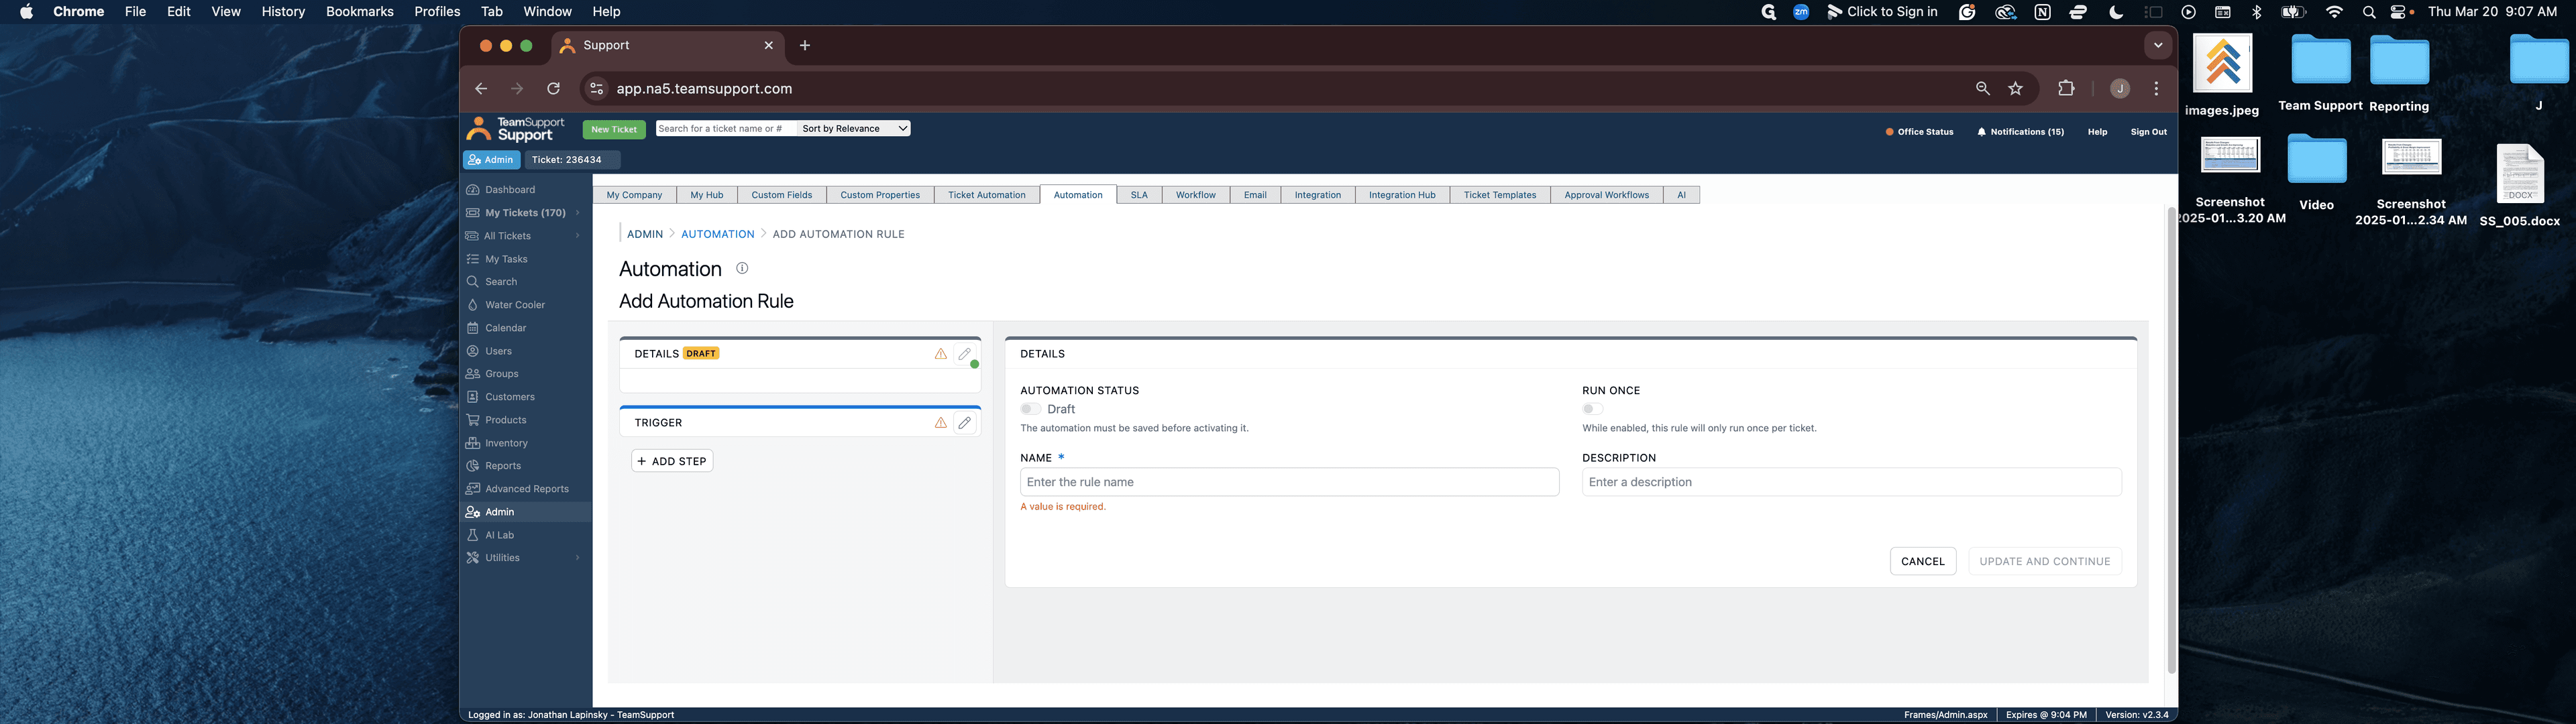The image size is (2576, 724).
Task: Open the Chrome three-dot menu
Action: tap(2157, 89)
